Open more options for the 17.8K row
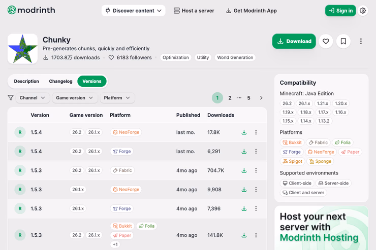This screenshot has height=250, width=376. [256, 132]
